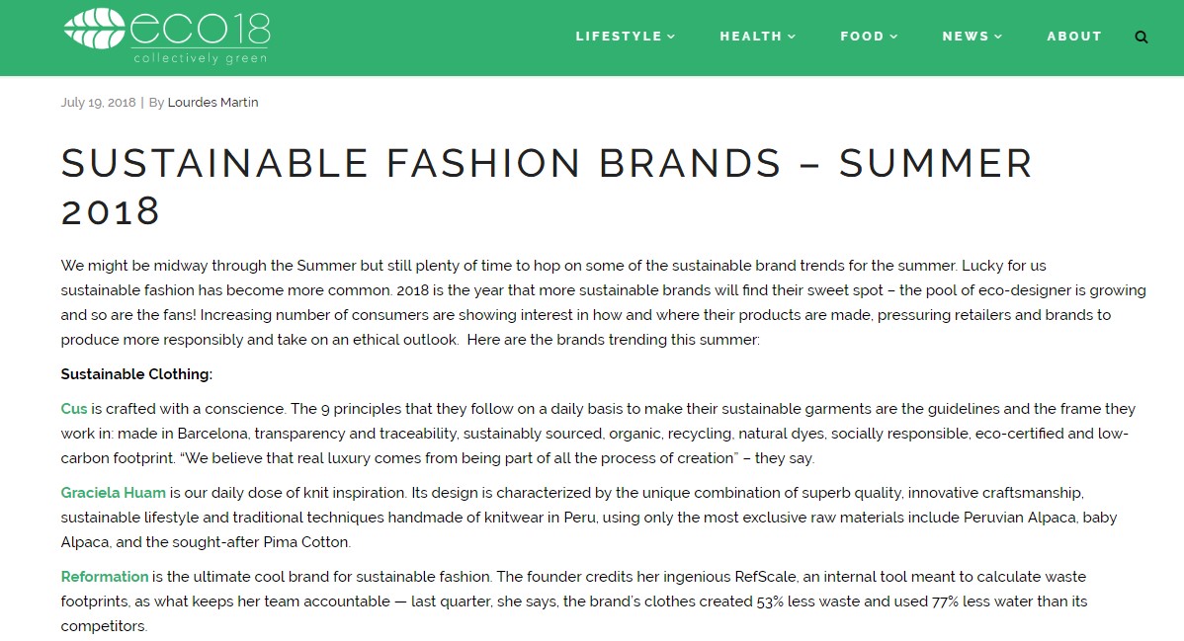Viewport: 1184px width, 641px height.
Task: Open the About page
Action: [1074, 37]
